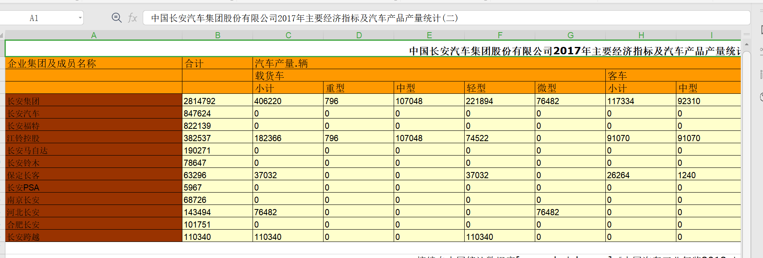The image size is (763, 258).
Task: Select the 长安马自达 row label
Action: coord(94,150)
